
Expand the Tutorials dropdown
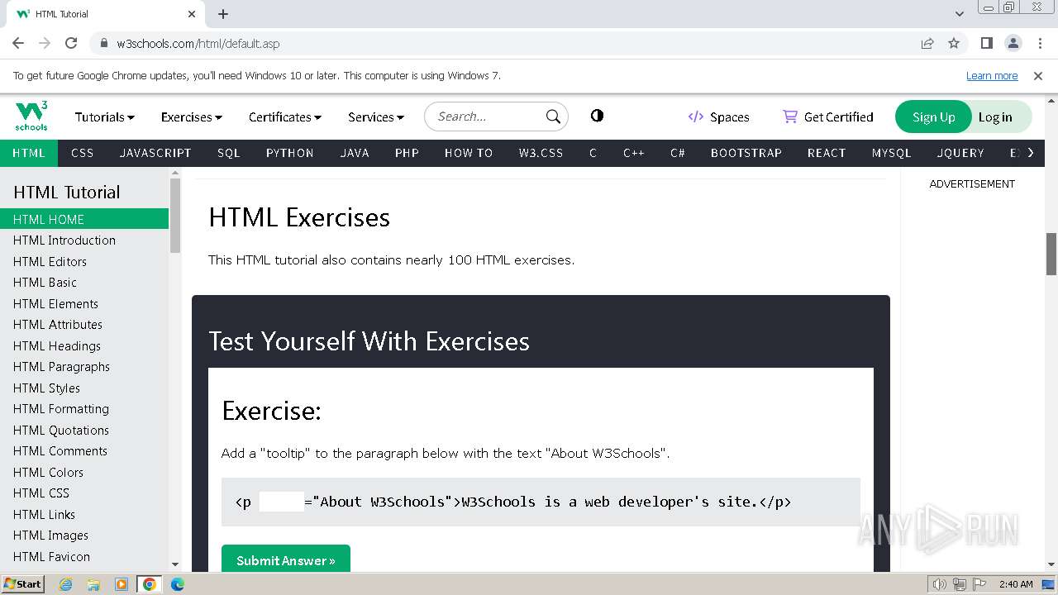(105, 117)
